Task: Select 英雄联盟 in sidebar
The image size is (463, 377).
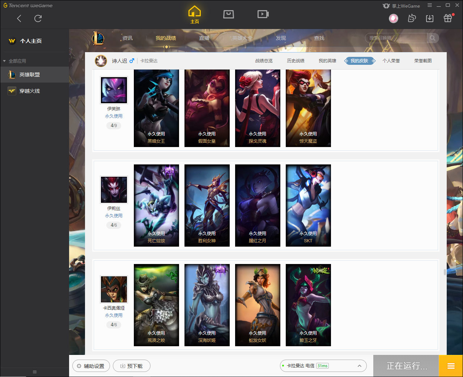Action: point(34,75)
